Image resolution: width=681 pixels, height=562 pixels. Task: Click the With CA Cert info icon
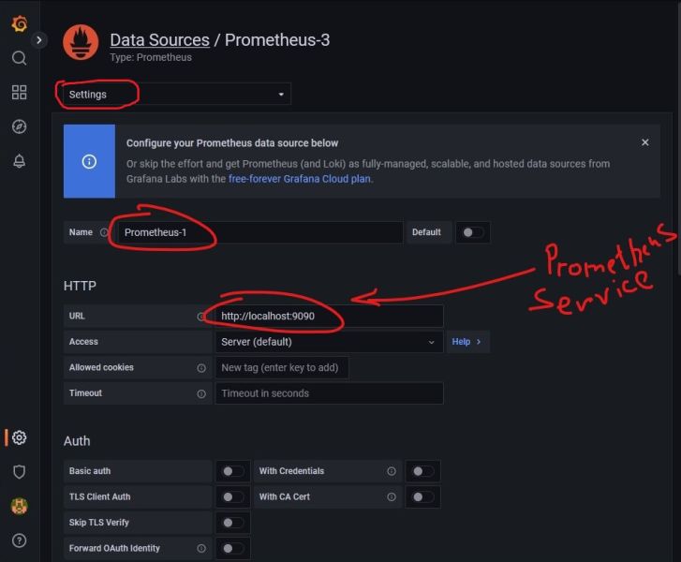392,496
